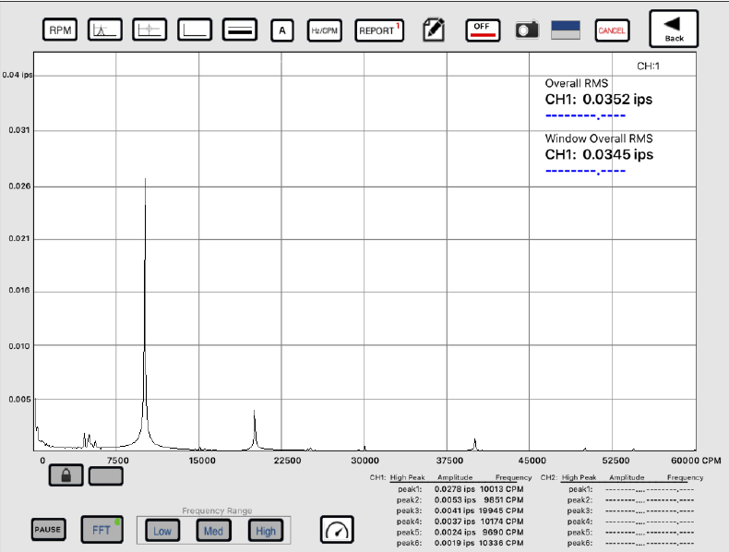Click the blank gray button beside the lock
Screen dimensions: 729x552
point(106,476)
